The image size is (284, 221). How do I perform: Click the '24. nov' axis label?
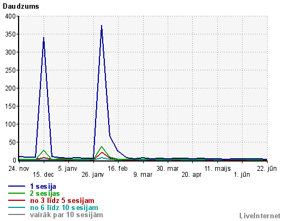point(19,169)
